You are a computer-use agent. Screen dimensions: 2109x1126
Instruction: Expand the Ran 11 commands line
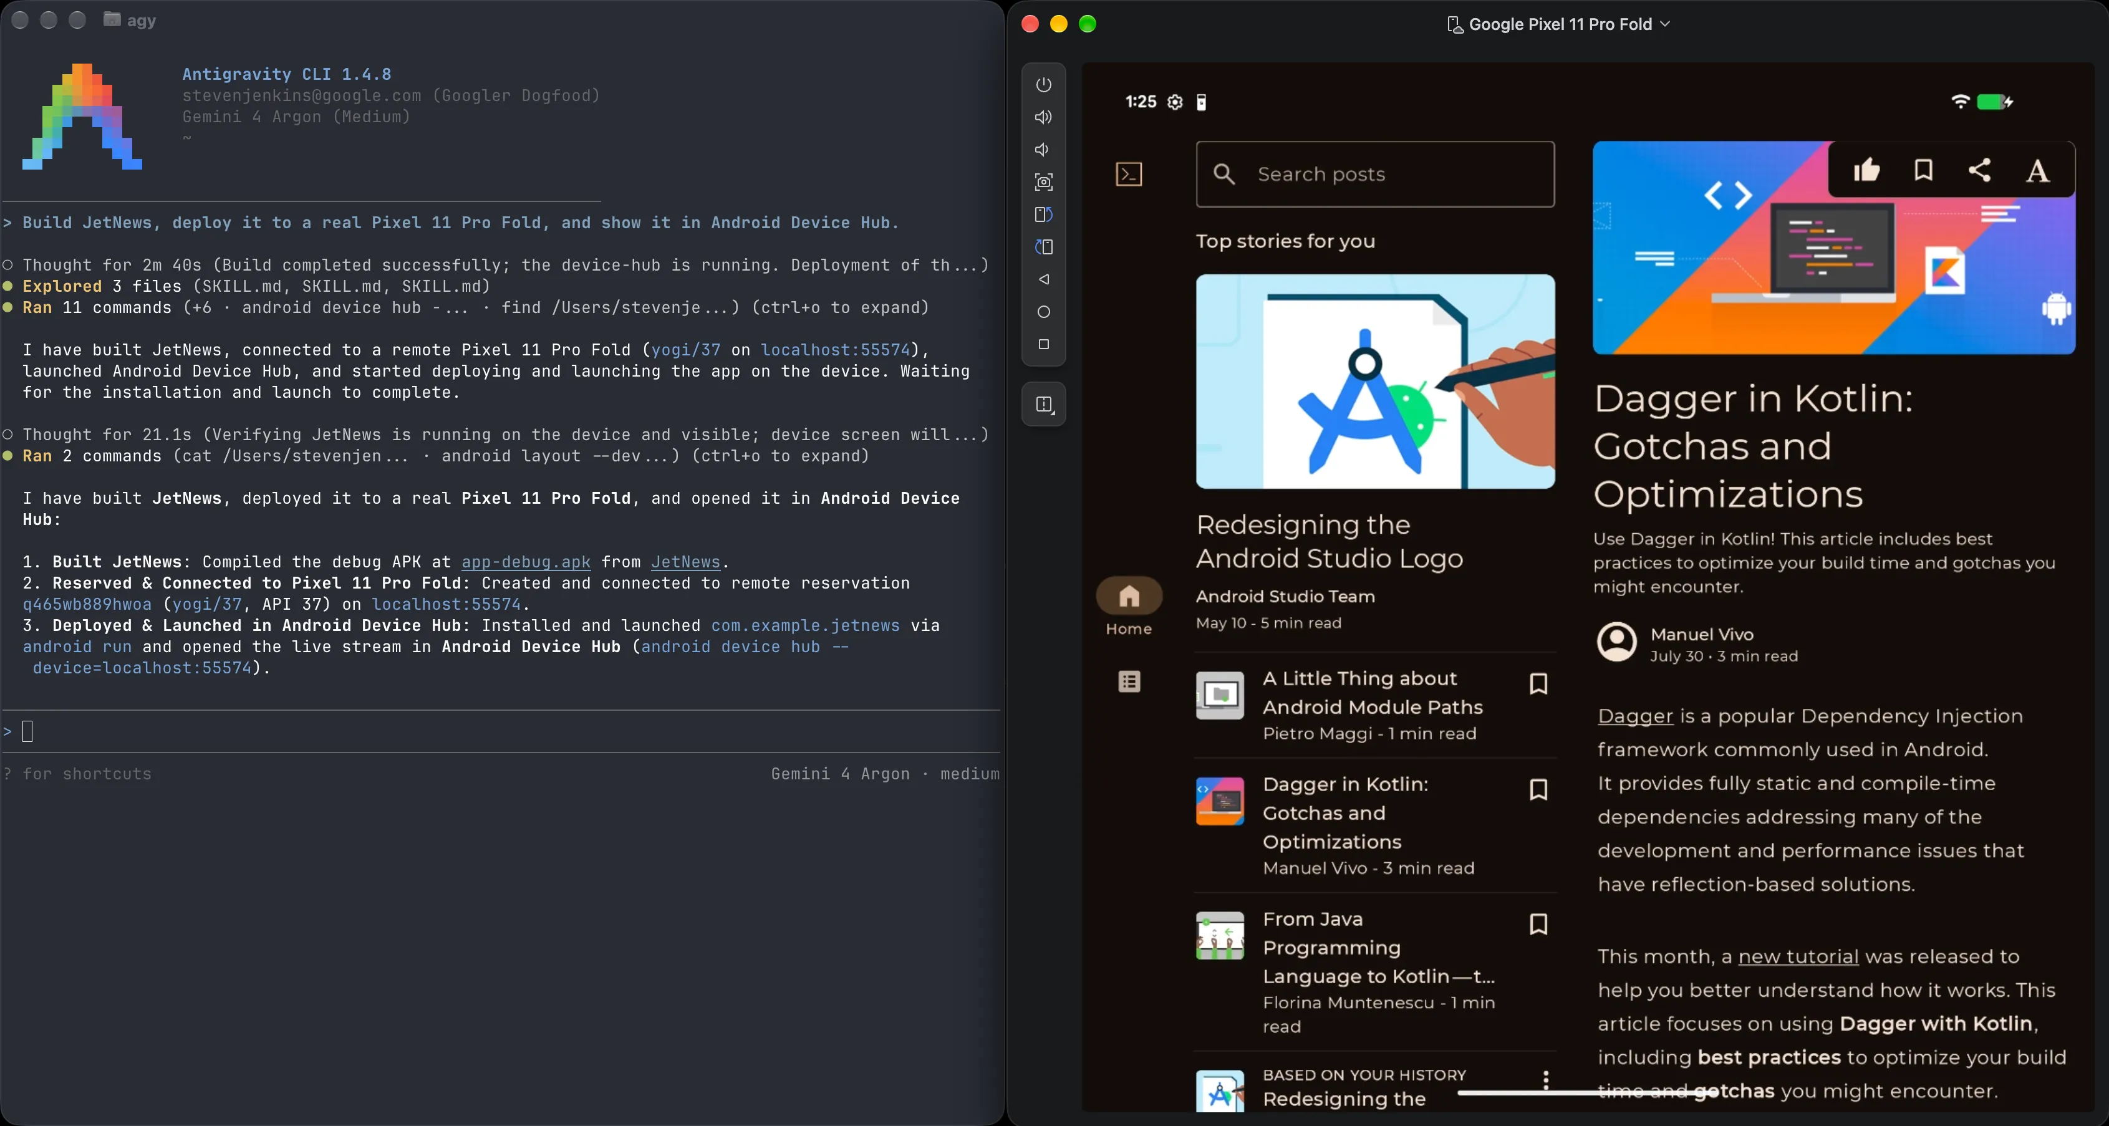(466, 308)
